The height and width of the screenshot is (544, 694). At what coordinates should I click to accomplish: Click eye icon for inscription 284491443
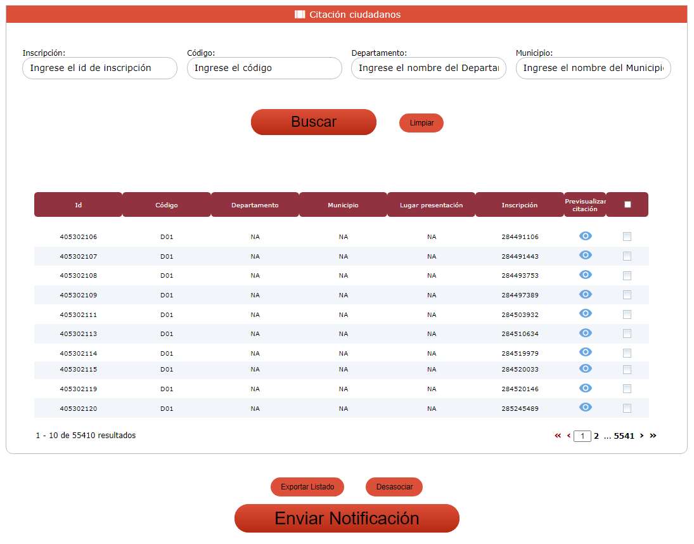click(x=586, y=255)
